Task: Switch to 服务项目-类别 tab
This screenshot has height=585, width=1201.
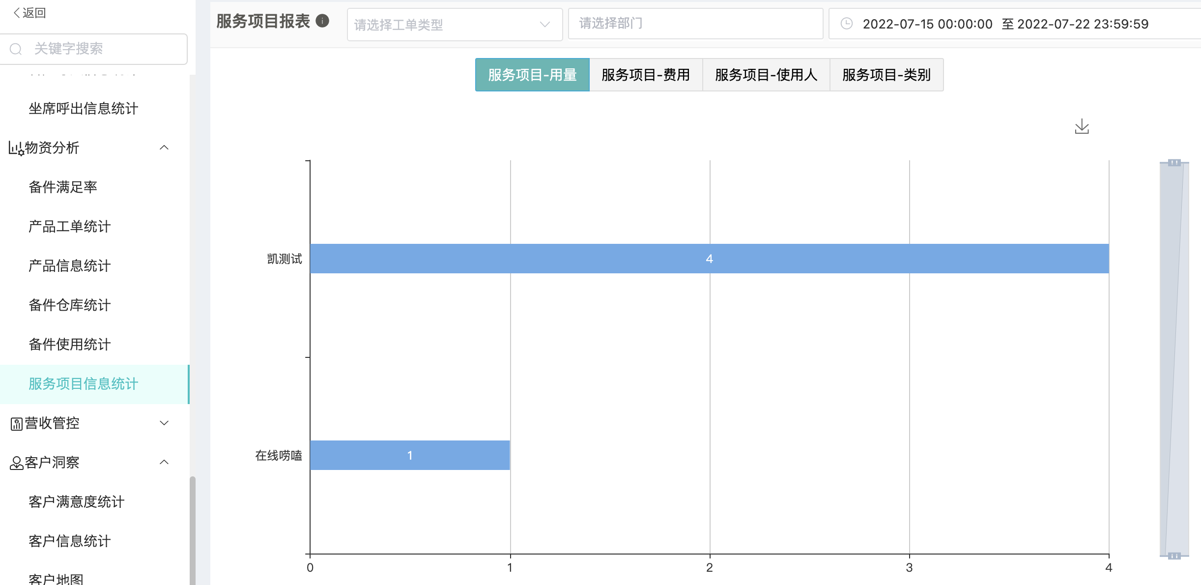Action: [886, 75]
